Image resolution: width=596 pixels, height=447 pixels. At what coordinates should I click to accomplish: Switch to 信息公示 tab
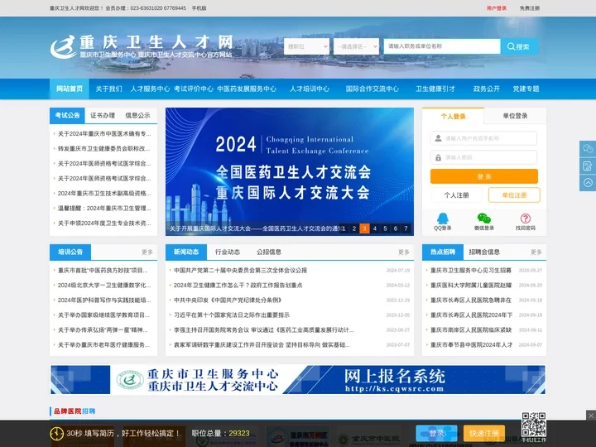click(x=137, y=116)
